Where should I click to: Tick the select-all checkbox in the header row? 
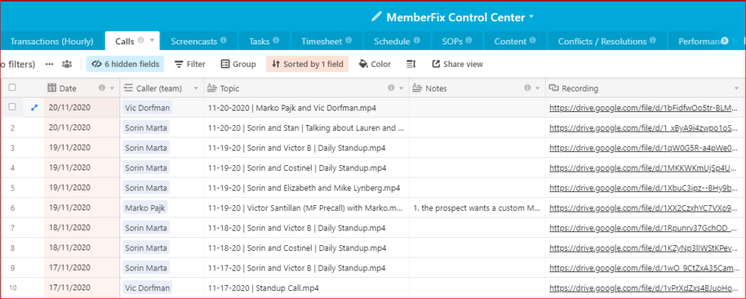12,88
